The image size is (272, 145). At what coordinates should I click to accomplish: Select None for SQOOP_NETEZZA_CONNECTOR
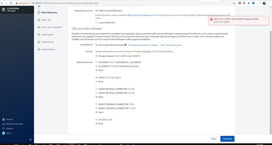[96, 97]
